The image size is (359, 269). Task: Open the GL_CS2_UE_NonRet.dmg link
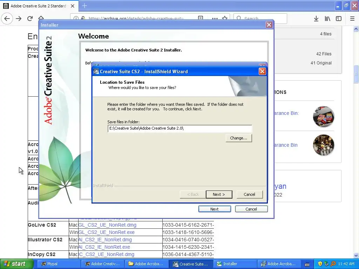[x=107, y=225]
